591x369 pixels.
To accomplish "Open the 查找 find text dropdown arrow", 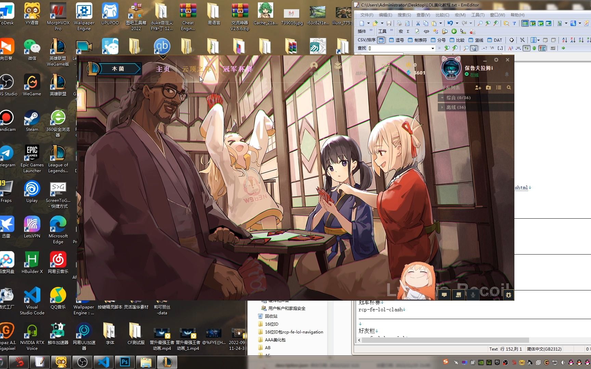I will click(433, 49).
